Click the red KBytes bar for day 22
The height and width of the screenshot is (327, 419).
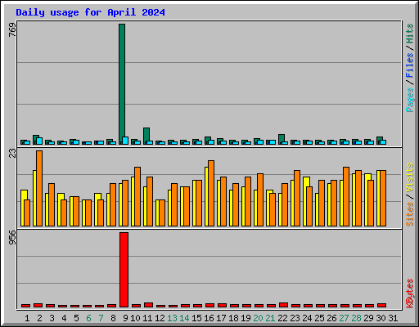point(283,305)
